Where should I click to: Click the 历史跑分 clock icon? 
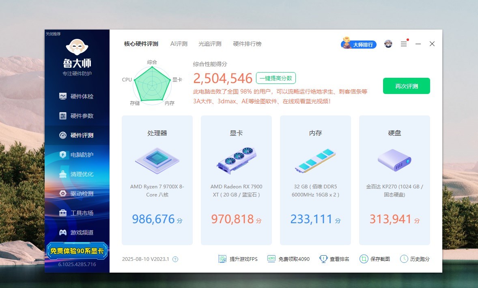pos(404,259)
